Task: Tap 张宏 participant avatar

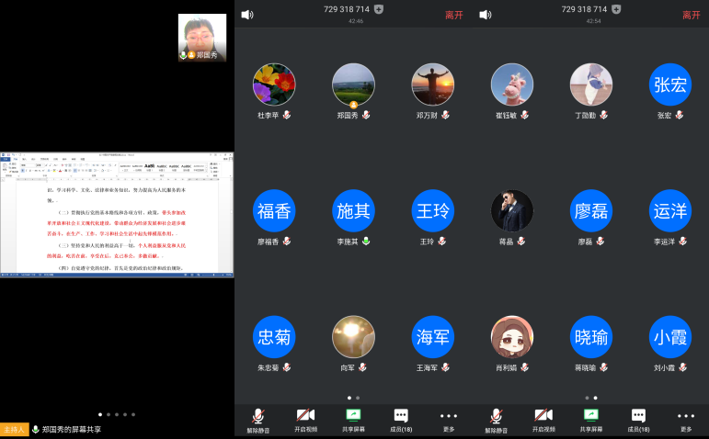Action: click(670, 84)
